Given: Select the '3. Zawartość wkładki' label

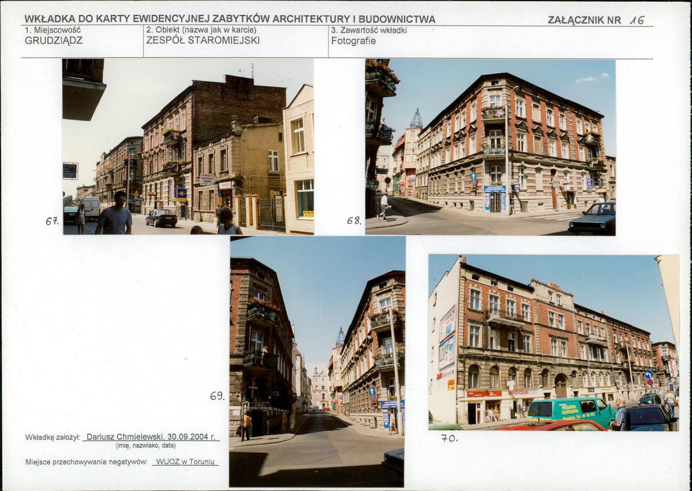Looking at the screenshot, I should tap(369, 30).
